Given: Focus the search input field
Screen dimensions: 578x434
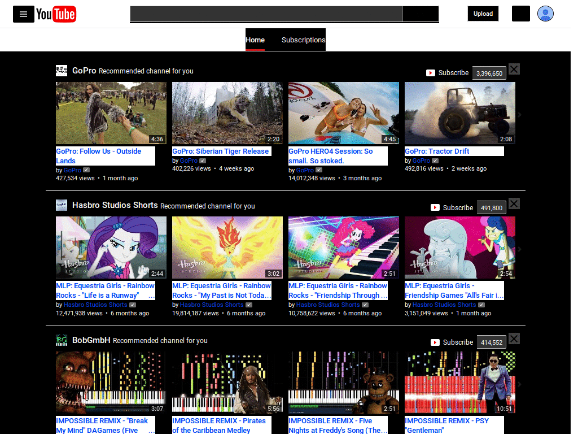Looking at the screenshot, I should (x=266, y=14).
